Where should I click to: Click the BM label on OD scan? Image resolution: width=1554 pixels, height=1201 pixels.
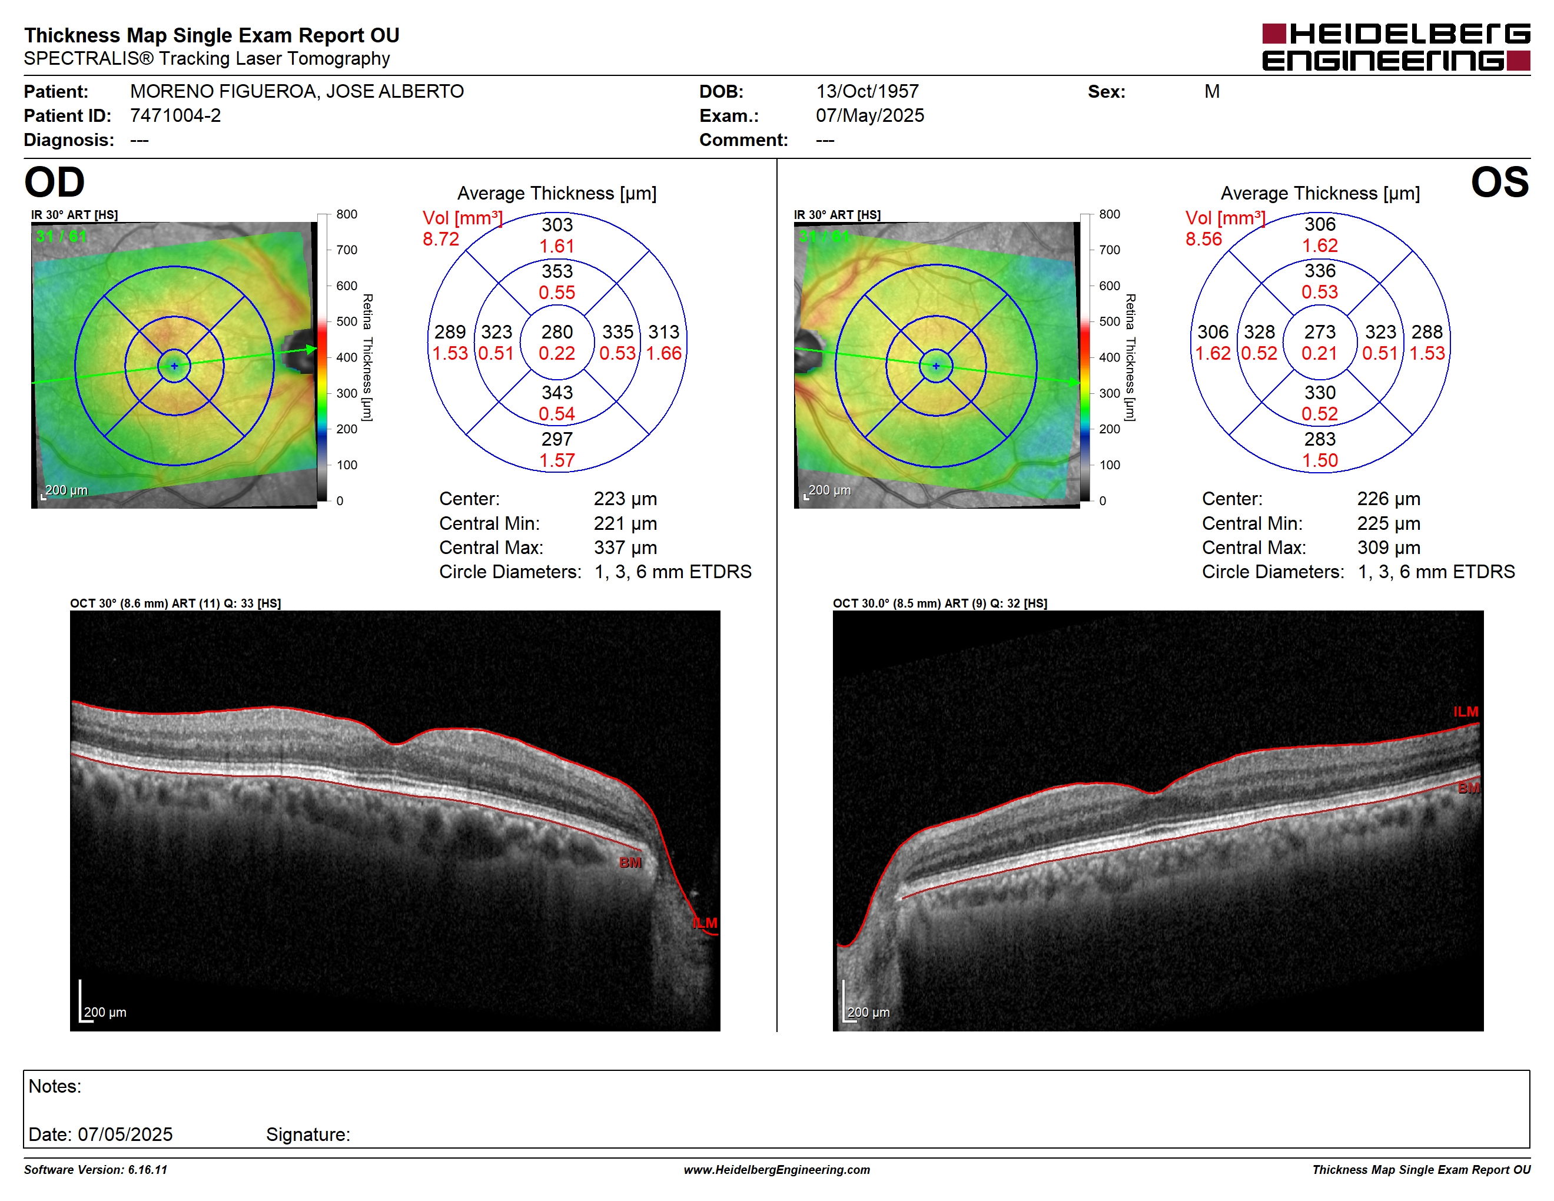(x=630, y=862)
